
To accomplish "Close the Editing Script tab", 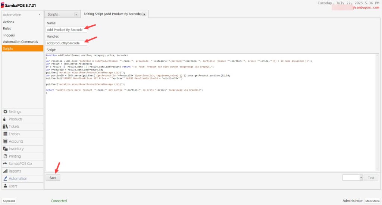I will [x=144, y=14].
